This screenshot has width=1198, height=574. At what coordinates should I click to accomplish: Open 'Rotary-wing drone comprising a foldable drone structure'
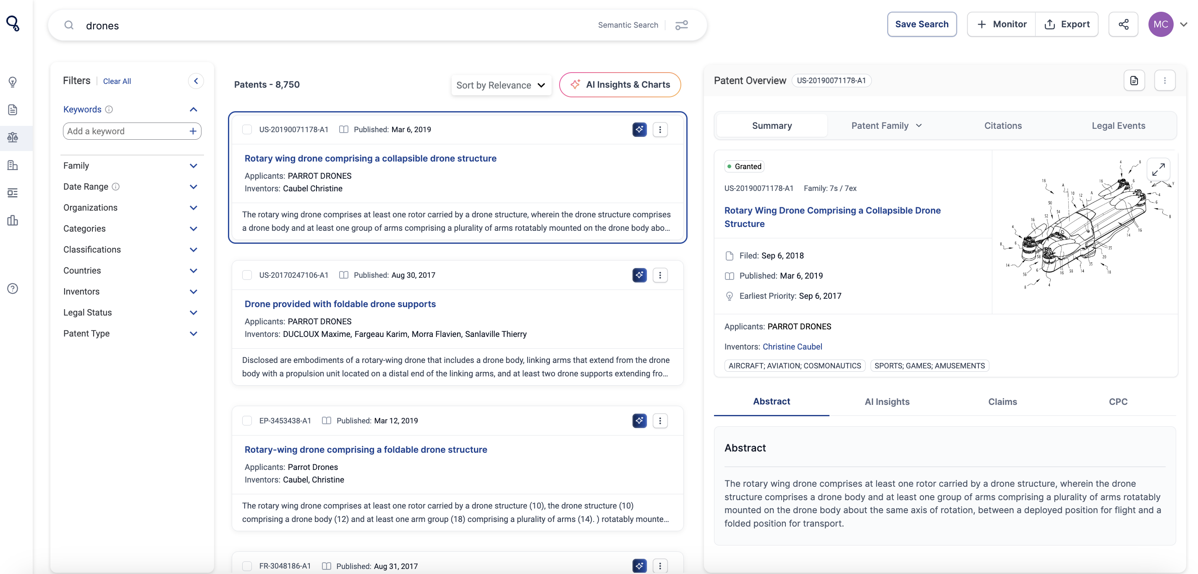point(366,449)
